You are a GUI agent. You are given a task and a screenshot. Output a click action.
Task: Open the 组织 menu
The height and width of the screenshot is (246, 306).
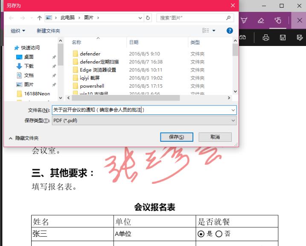tap(18, 31)
